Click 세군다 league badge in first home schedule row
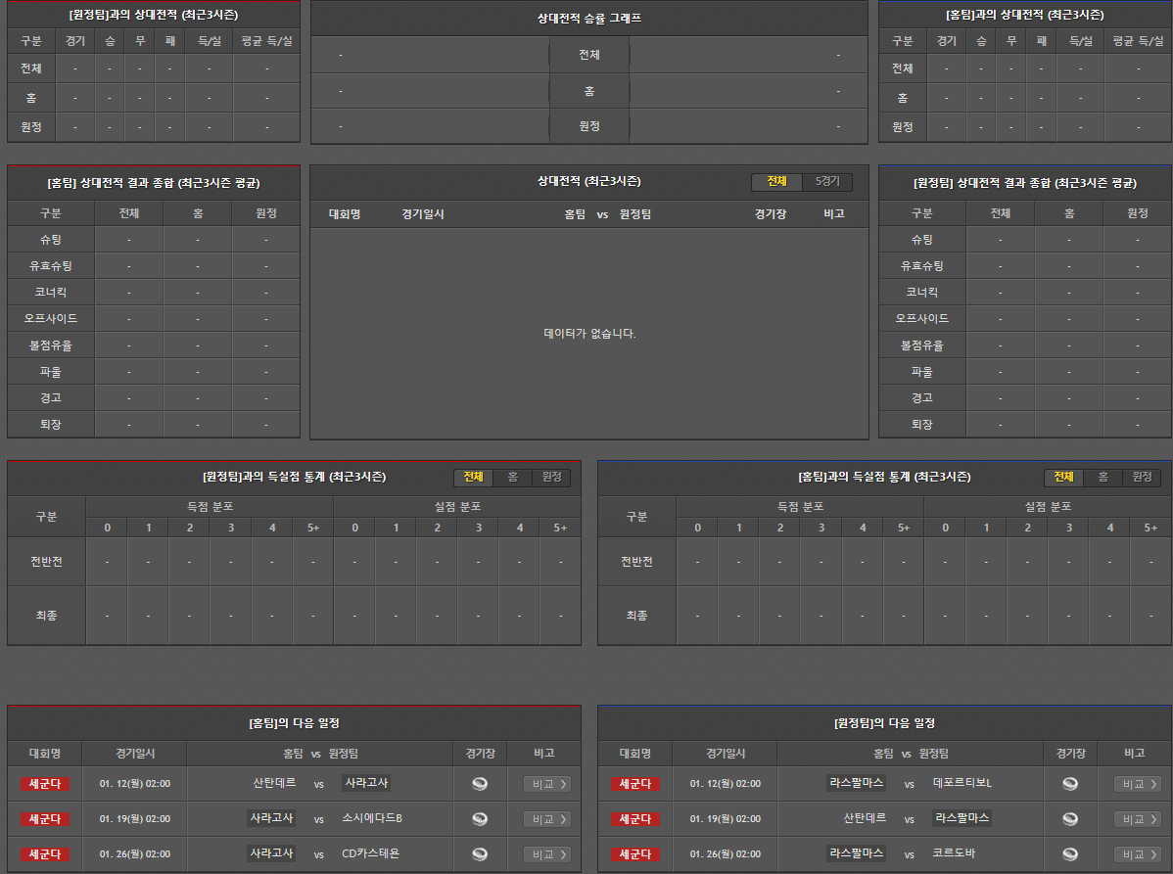1173x874 pixels. [x=45, y=783]
